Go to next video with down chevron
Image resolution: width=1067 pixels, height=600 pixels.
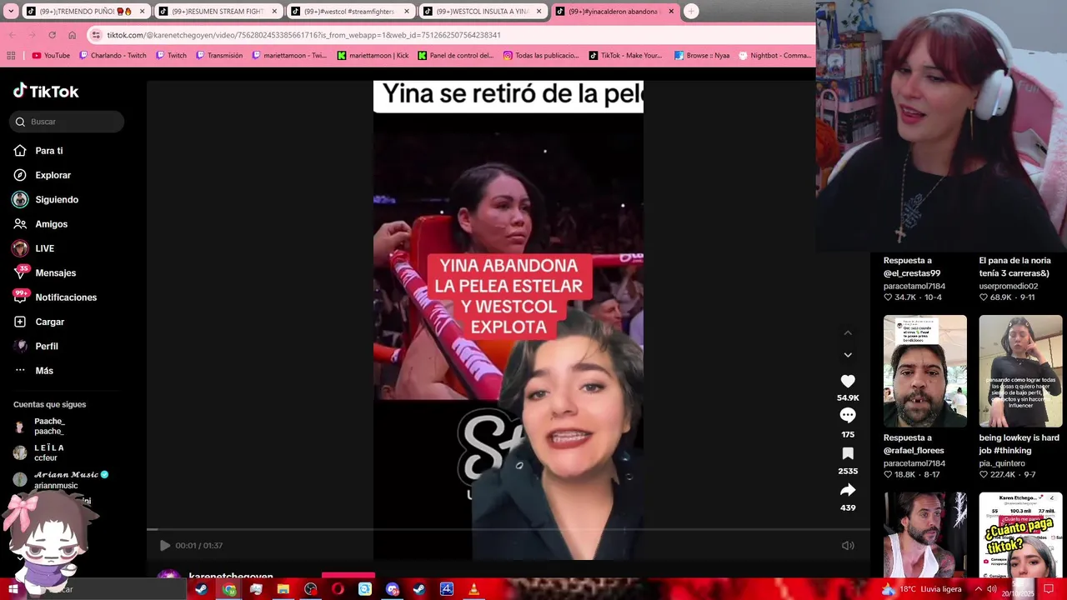coord(848,355)
